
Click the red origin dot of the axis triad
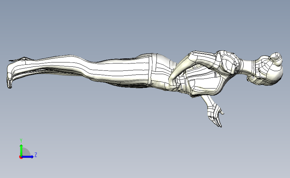(x=21, y=157)
